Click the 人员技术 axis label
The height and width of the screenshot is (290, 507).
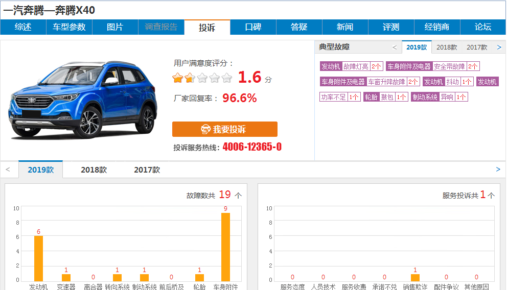(x=323, y=287)
